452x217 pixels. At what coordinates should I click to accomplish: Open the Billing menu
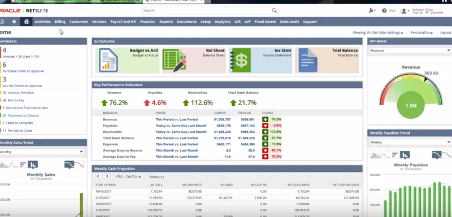coord(60,21)
